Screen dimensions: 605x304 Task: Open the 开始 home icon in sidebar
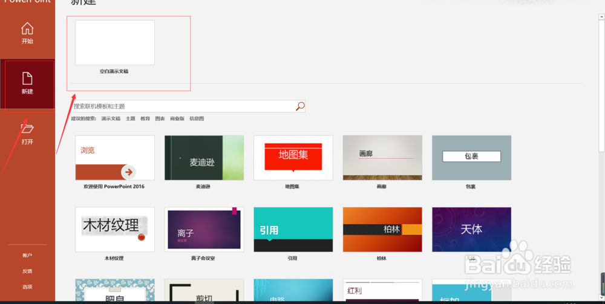coord(27,33)
